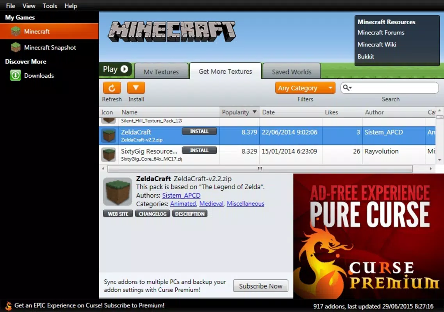Open the DESCRIPTION button
Viewport: 444px width, 312px height.
point(190,214)
